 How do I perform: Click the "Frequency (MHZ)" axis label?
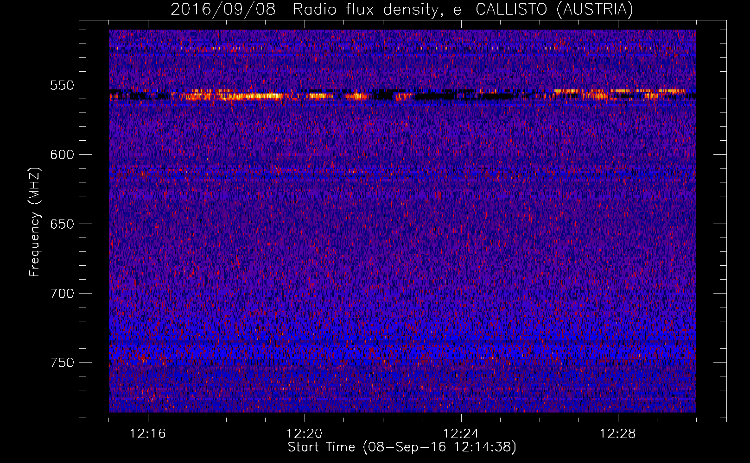(x=35, y=222)
